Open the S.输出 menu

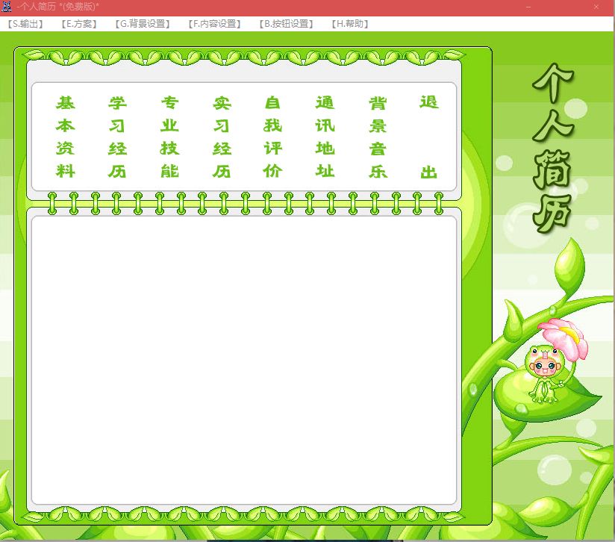click(25, 24)
